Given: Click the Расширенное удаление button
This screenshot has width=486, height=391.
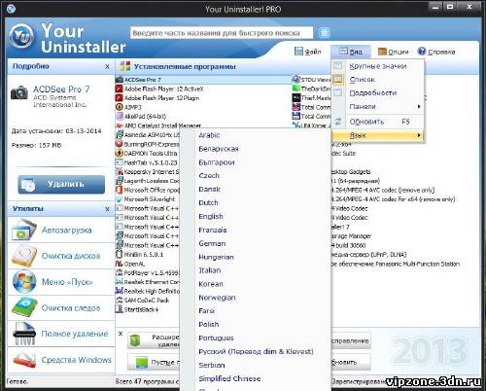Looking at the screenshot, I should (154, 340).
